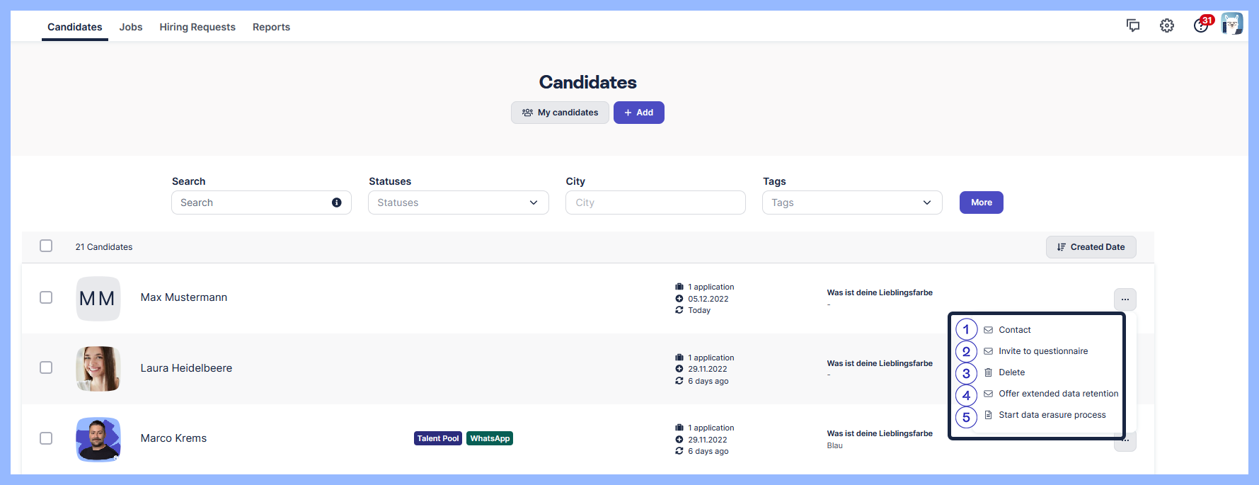Open the settings gear icon
The height and width of the screenshot is (485, 1259).
pyautogui.click(x=1167, y=26)
